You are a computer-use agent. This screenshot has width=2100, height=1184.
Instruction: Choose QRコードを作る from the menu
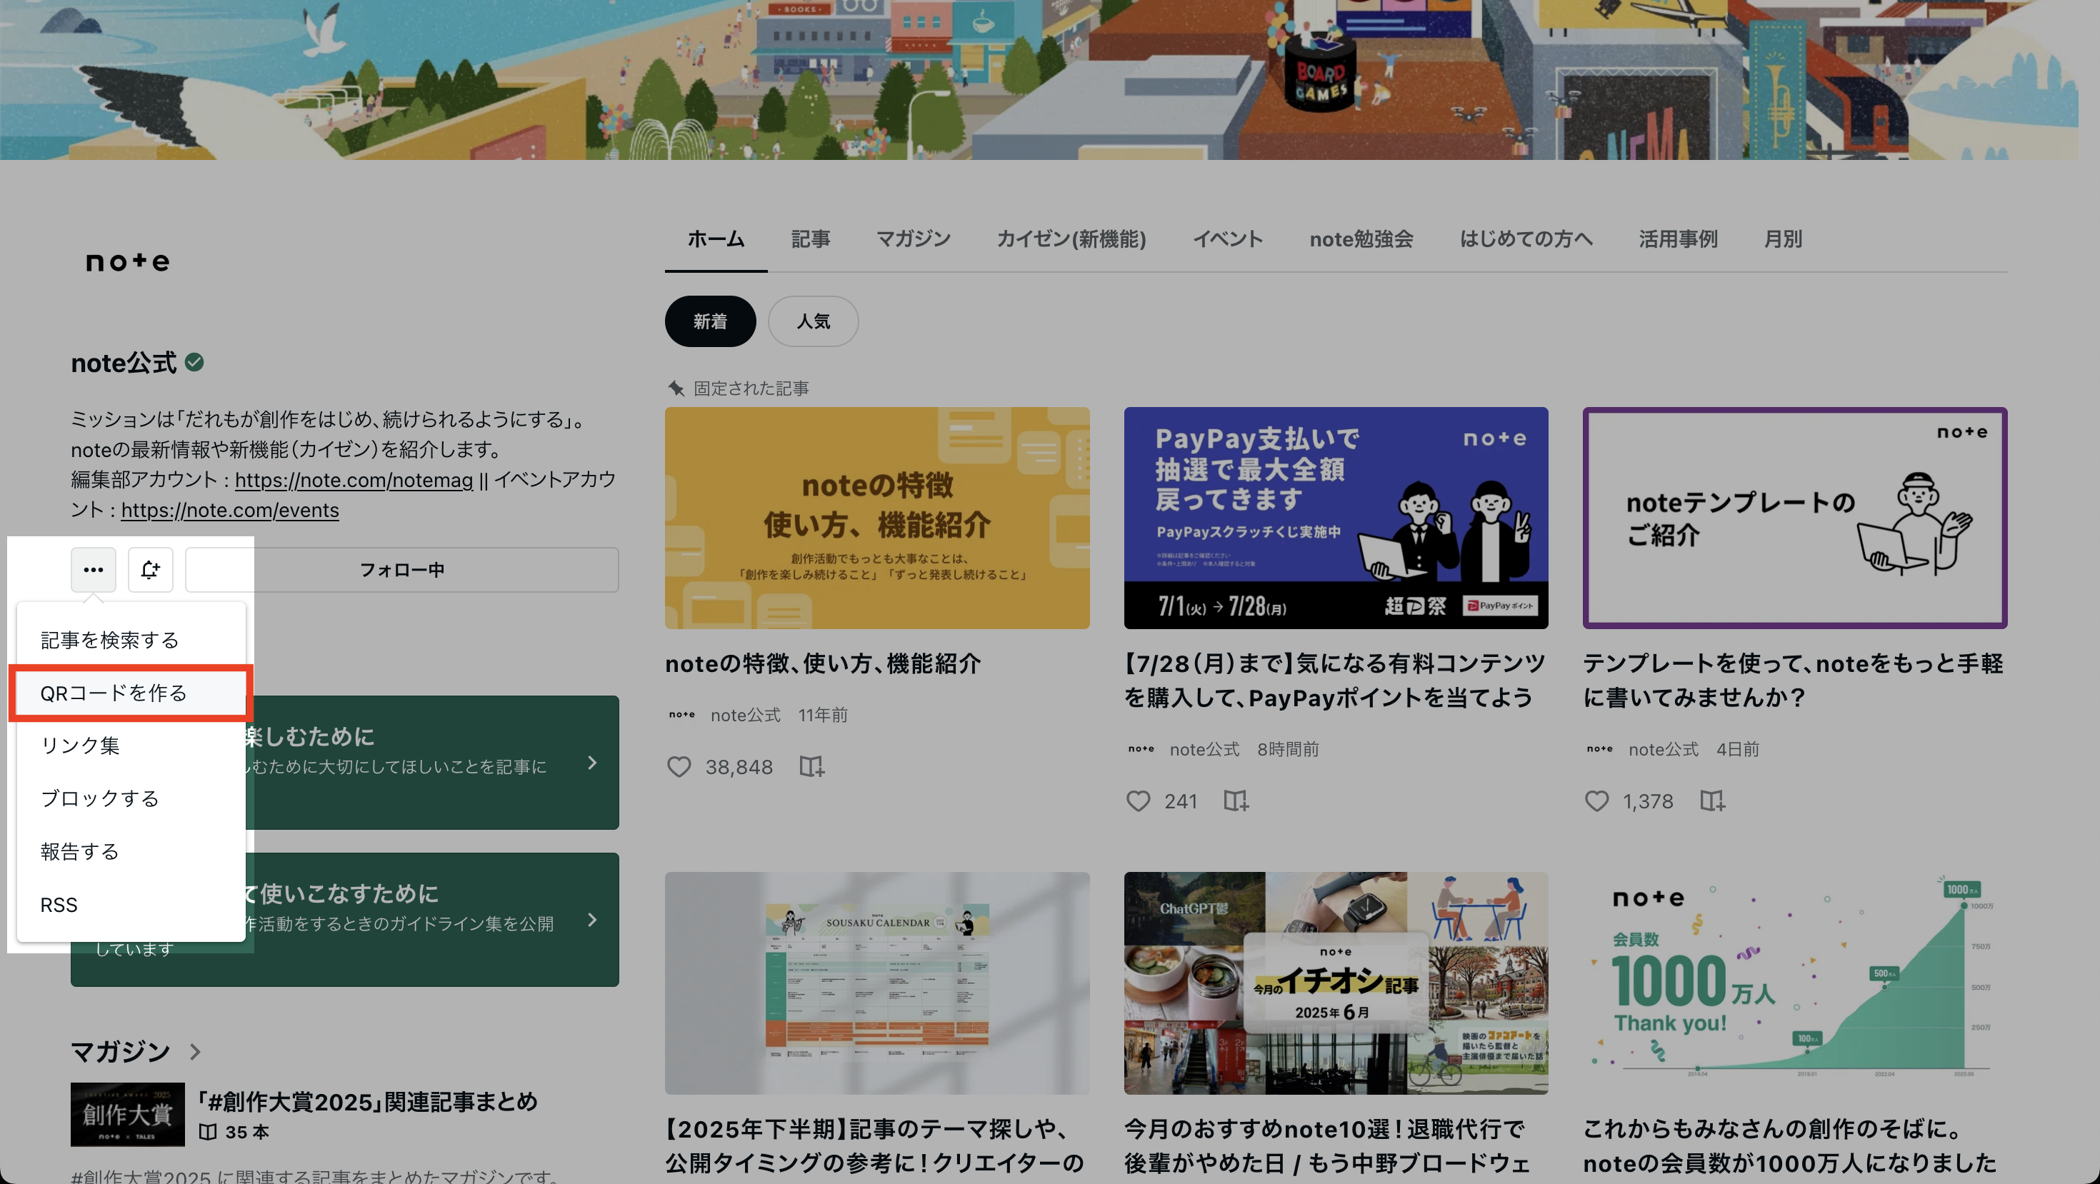pyautogui.click(x=131, y=693)
